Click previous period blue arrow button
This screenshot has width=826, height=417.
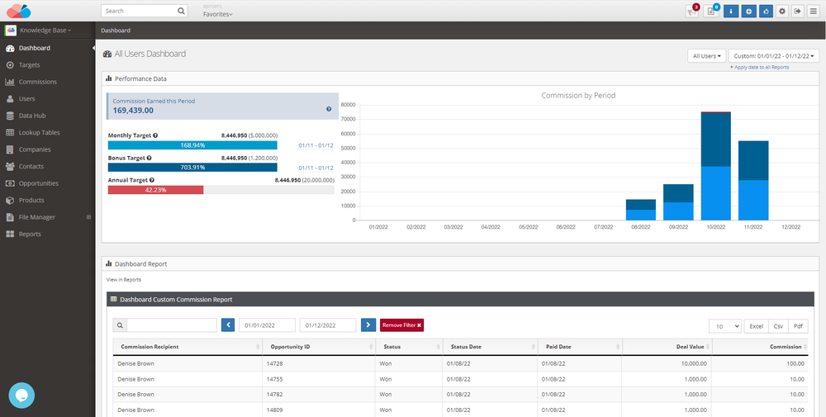click(228, 325)
